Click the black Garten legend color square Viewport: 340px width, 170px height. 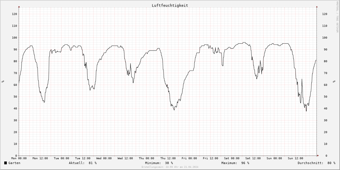6,163
